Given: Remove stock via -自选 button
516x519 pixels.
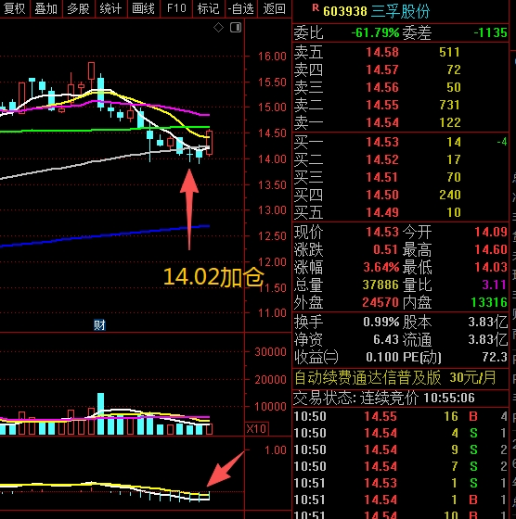Looking at the screenshot, I should (x=241, y=8).
